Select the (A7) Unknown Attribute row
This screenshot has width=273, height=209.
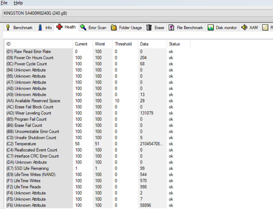(x=98, y=82)
